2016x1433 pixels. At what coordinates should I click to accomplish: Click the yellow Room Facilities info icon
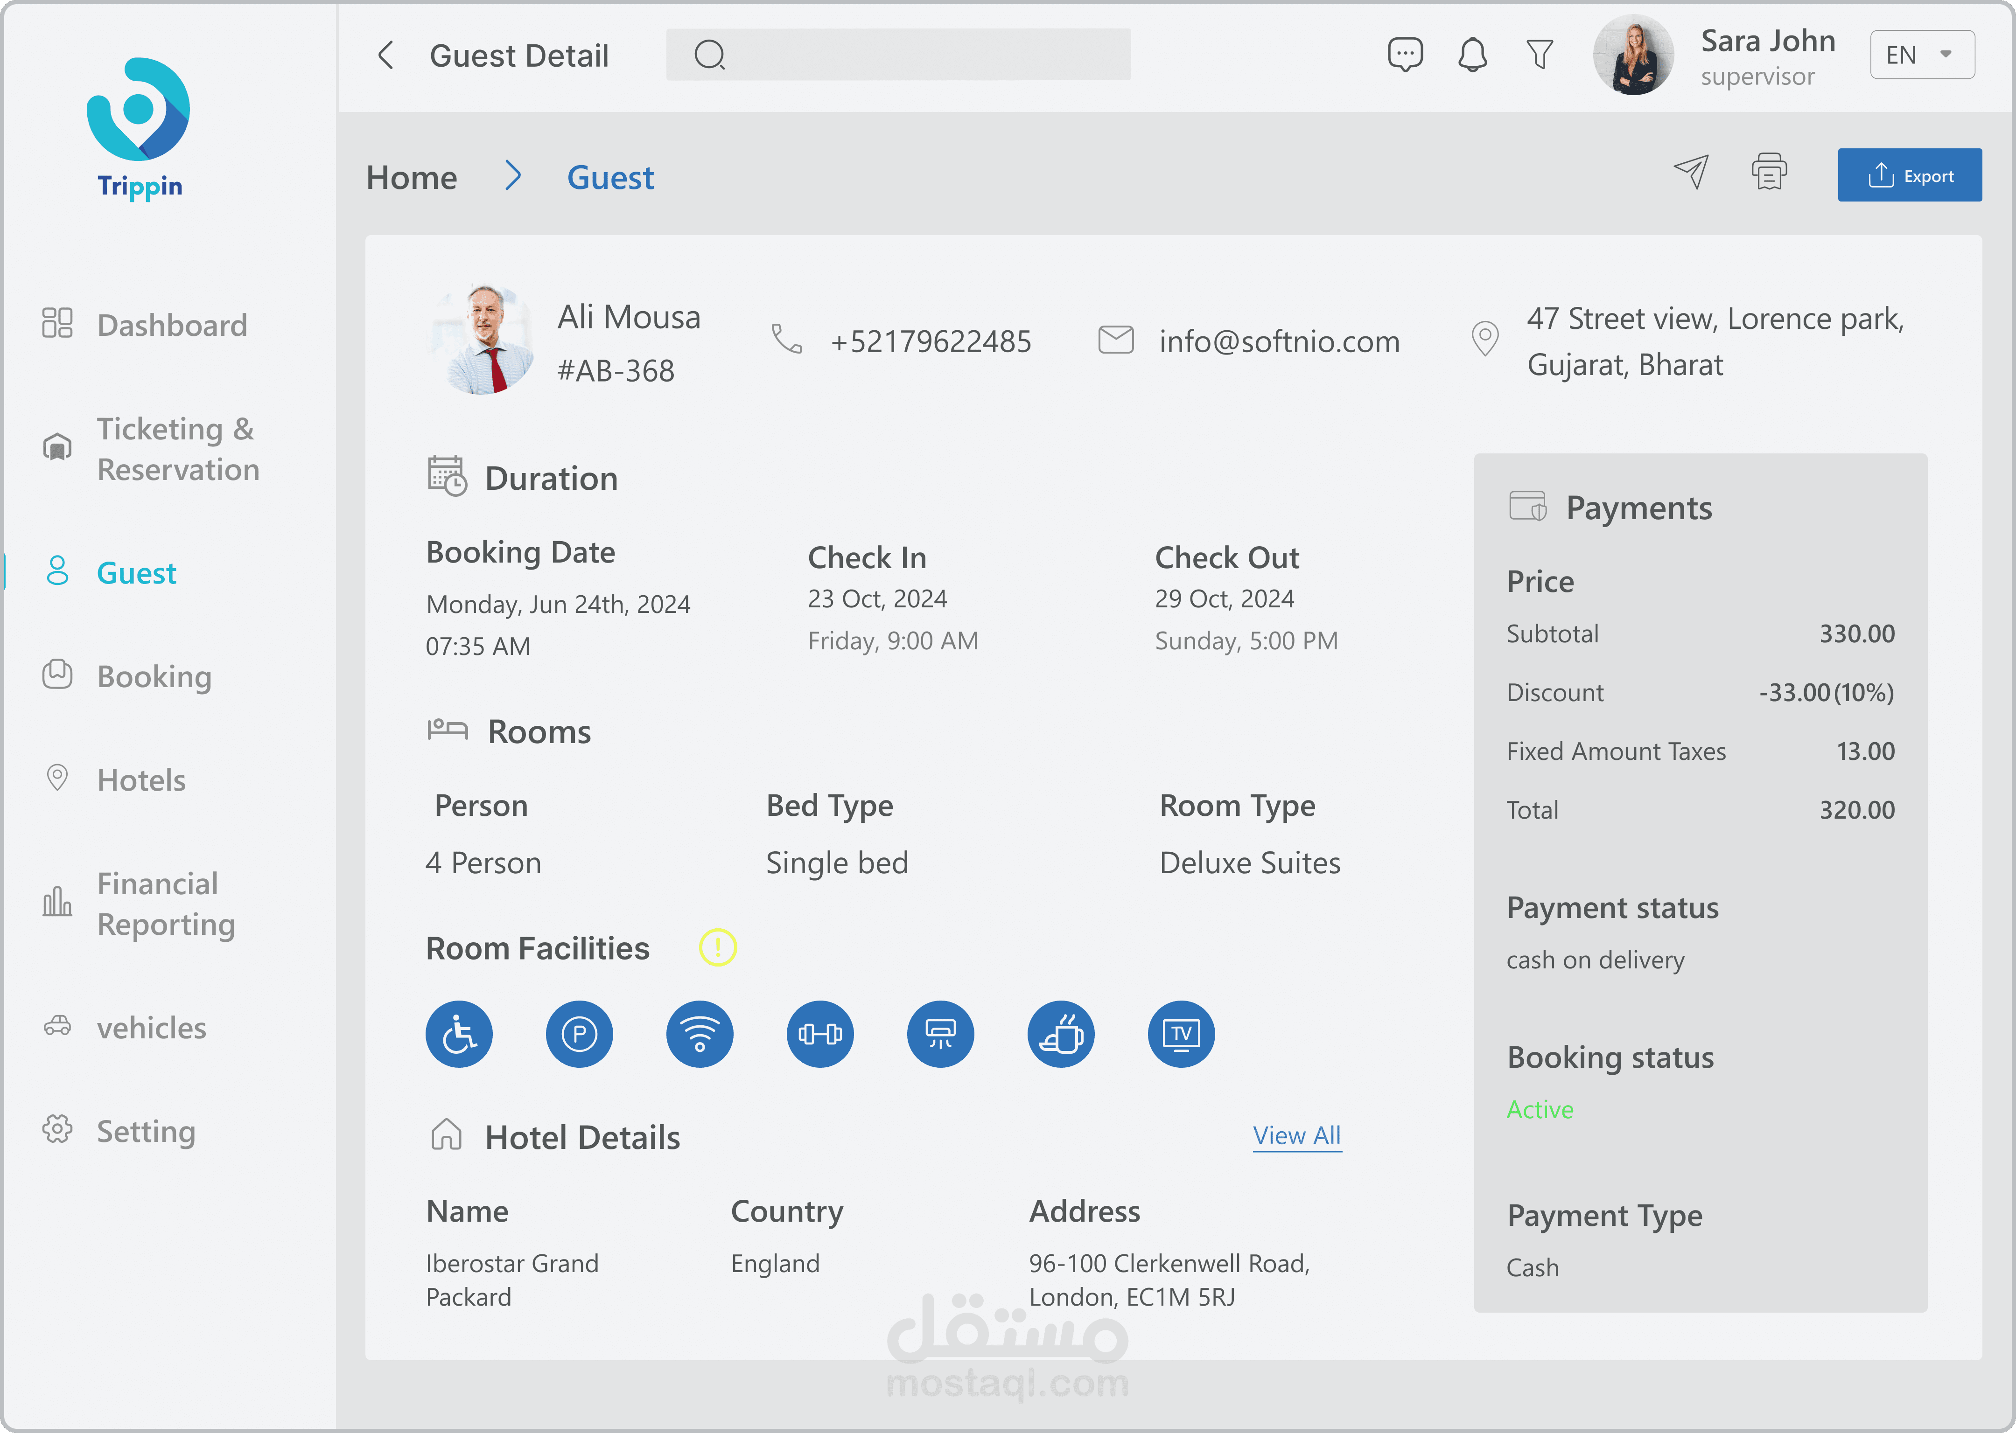718,948
